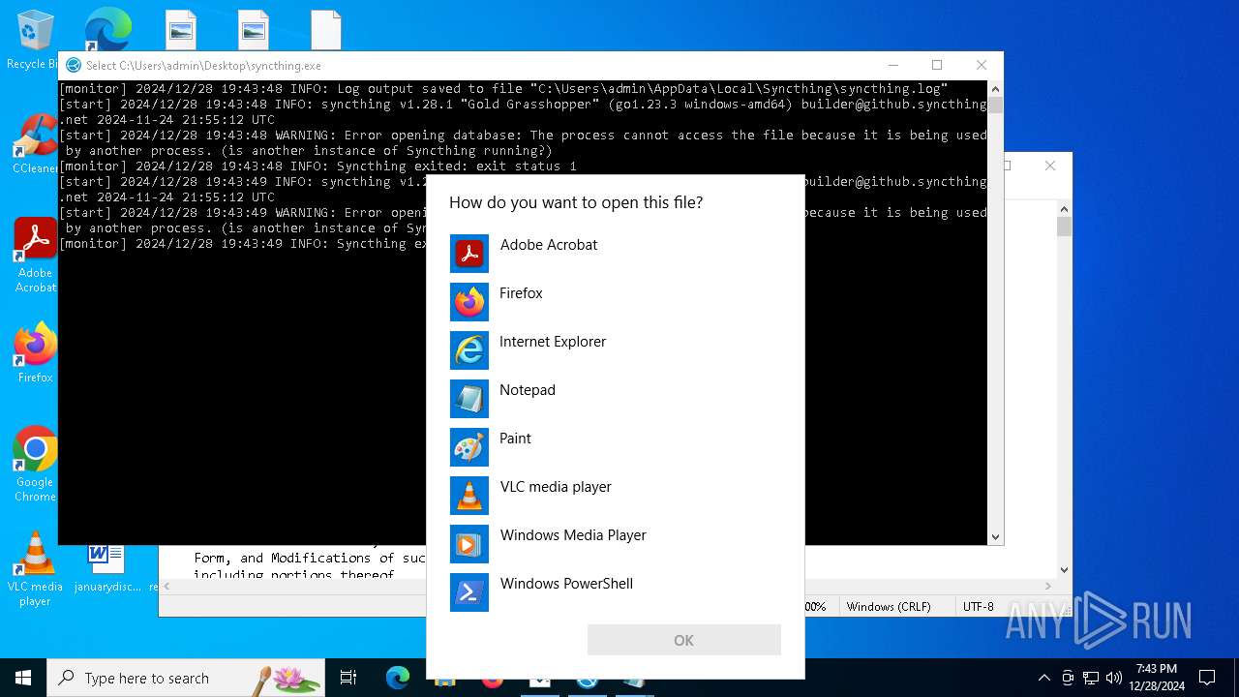This screenshot has height=697, width=1239.
Task: Click the Notepad scrollbar down arrow
Action: click(x=1064, y=570)
